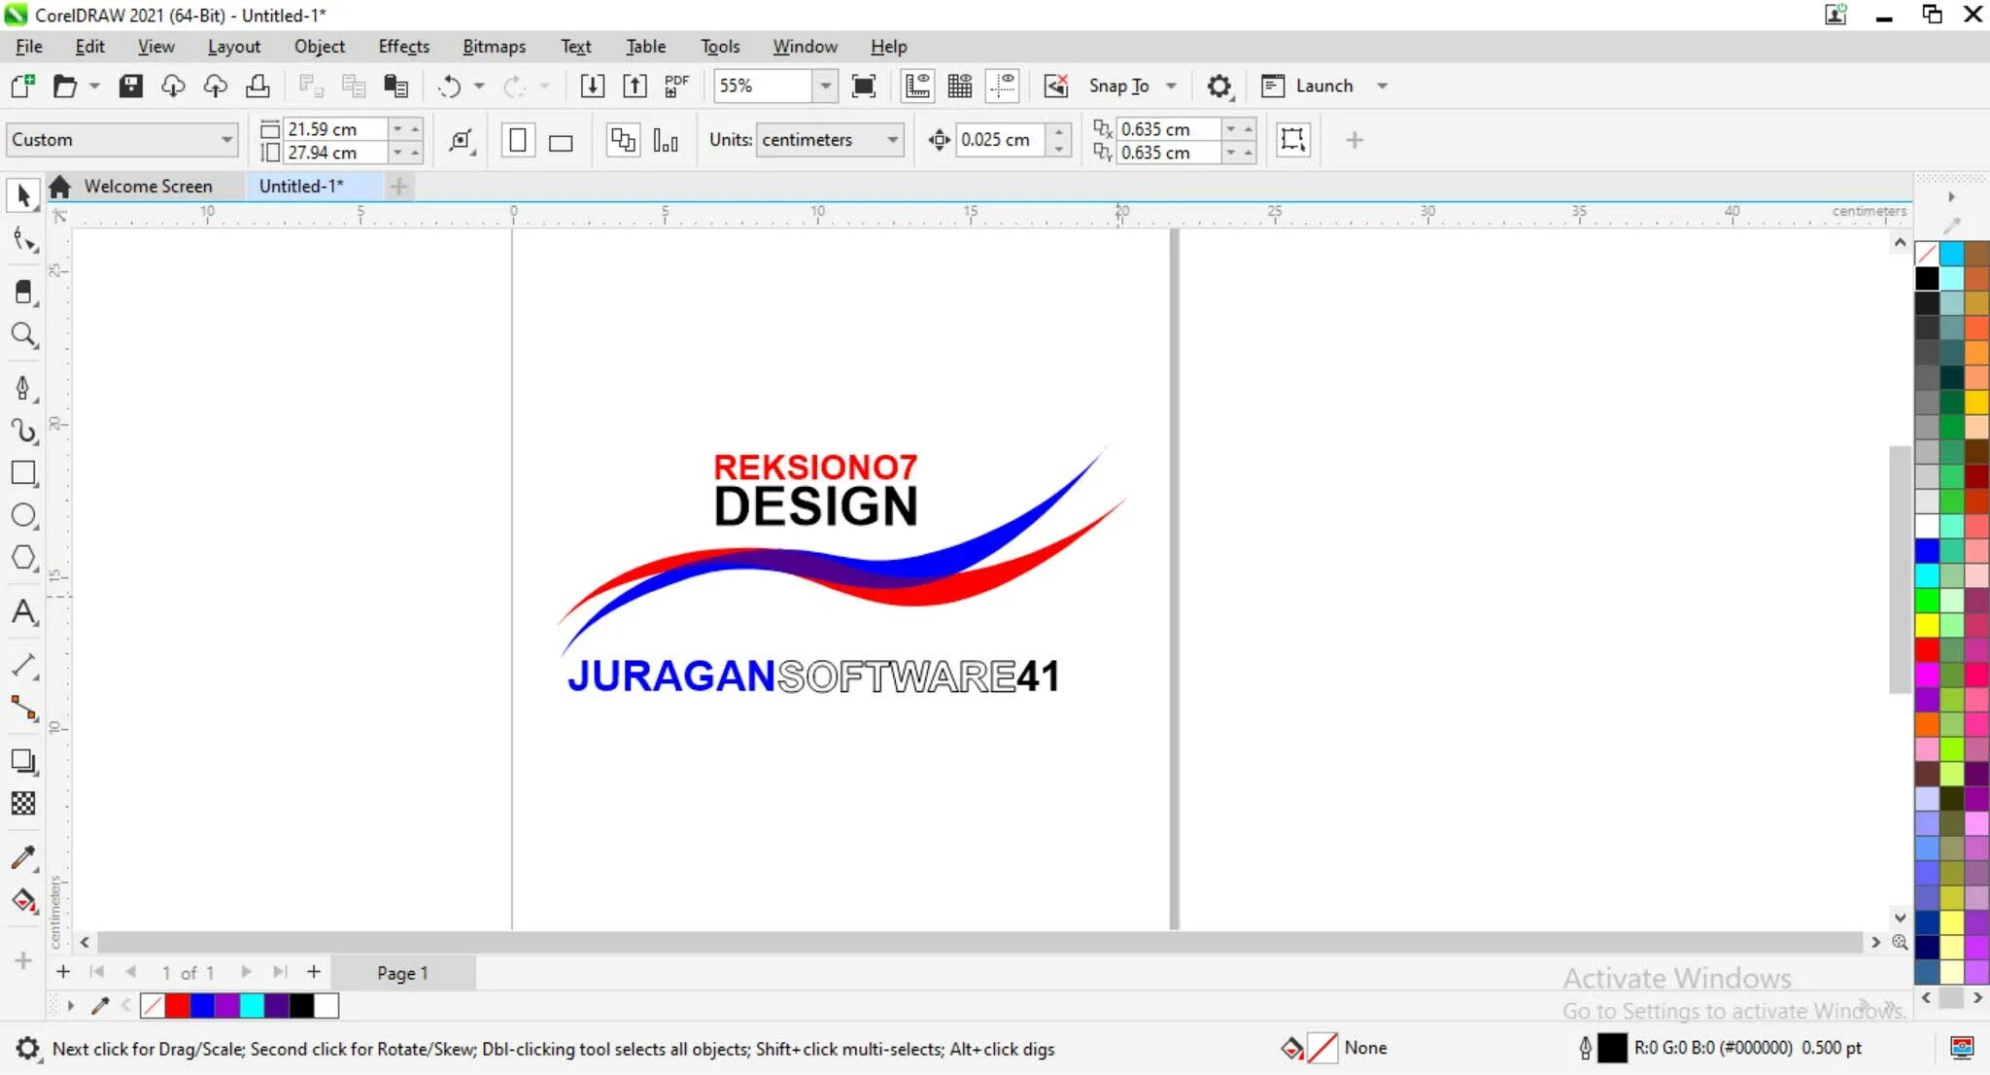Toggle All Pages layout button
The height and width of the screenshot is (1075, 1990).
[623, 140]
